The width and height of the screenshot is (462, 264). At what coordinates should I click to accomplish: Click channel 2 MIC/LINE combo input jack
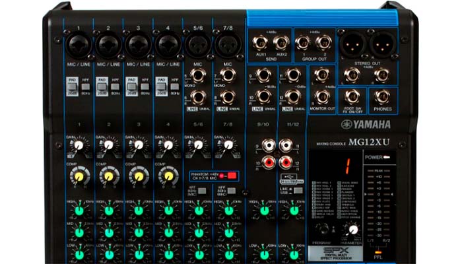tap(108, 44)
